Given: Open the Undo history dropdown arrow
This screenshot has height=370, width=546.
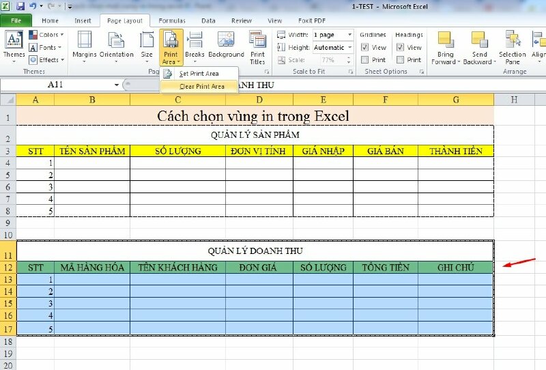Looking at the screenshot, I should [41, 6].
